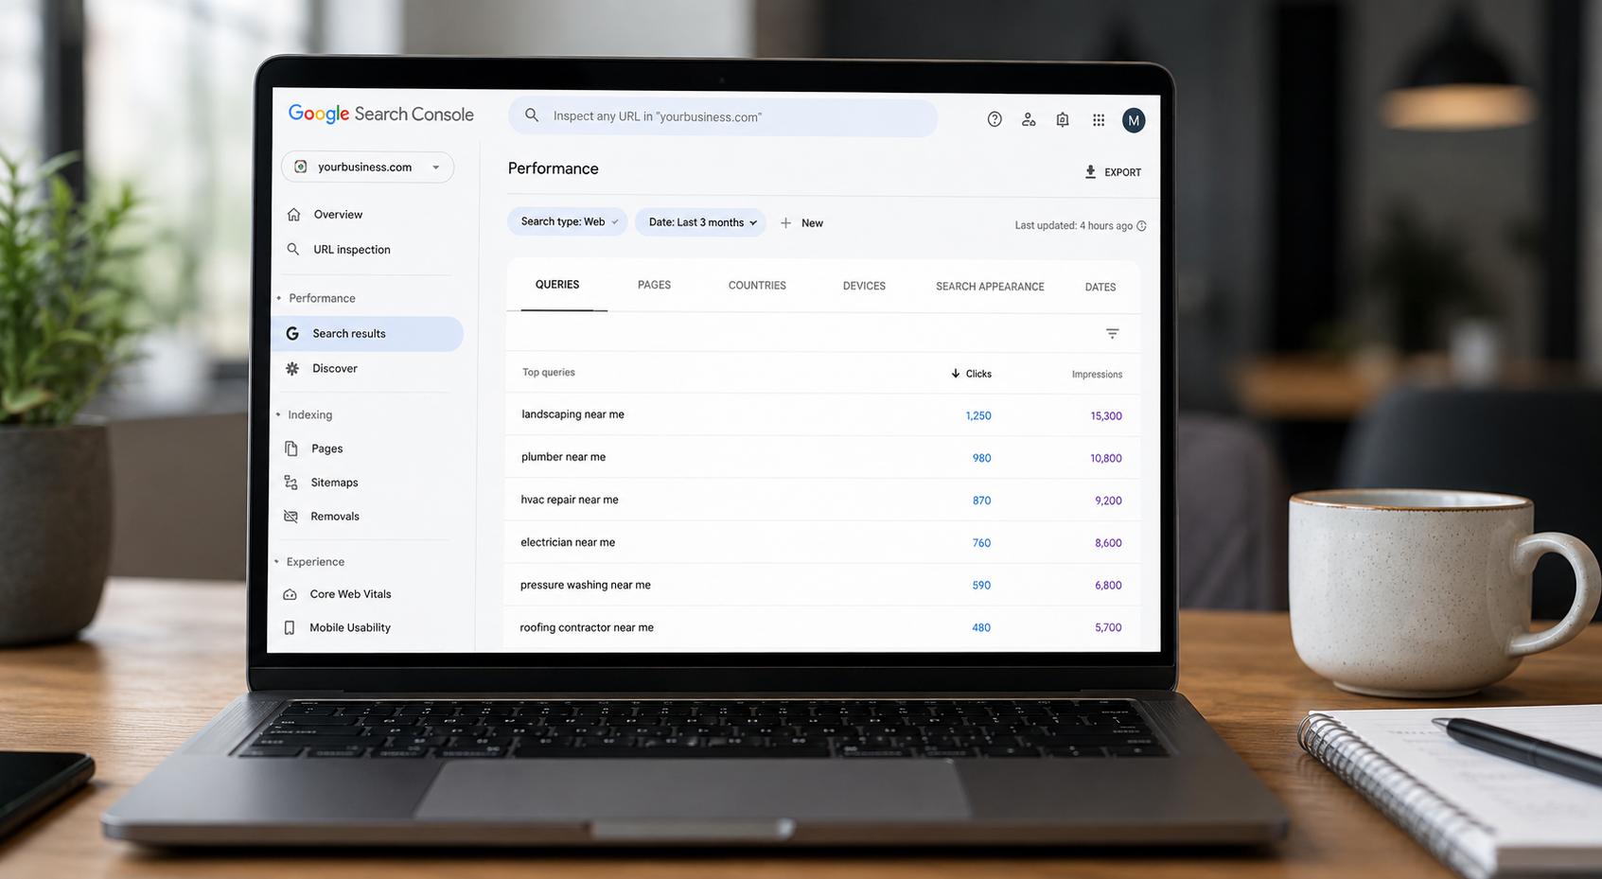This screenshot has width=1602, height=879.
Task: Click the 9,200 impressions value
Action: coord(1108,501)
